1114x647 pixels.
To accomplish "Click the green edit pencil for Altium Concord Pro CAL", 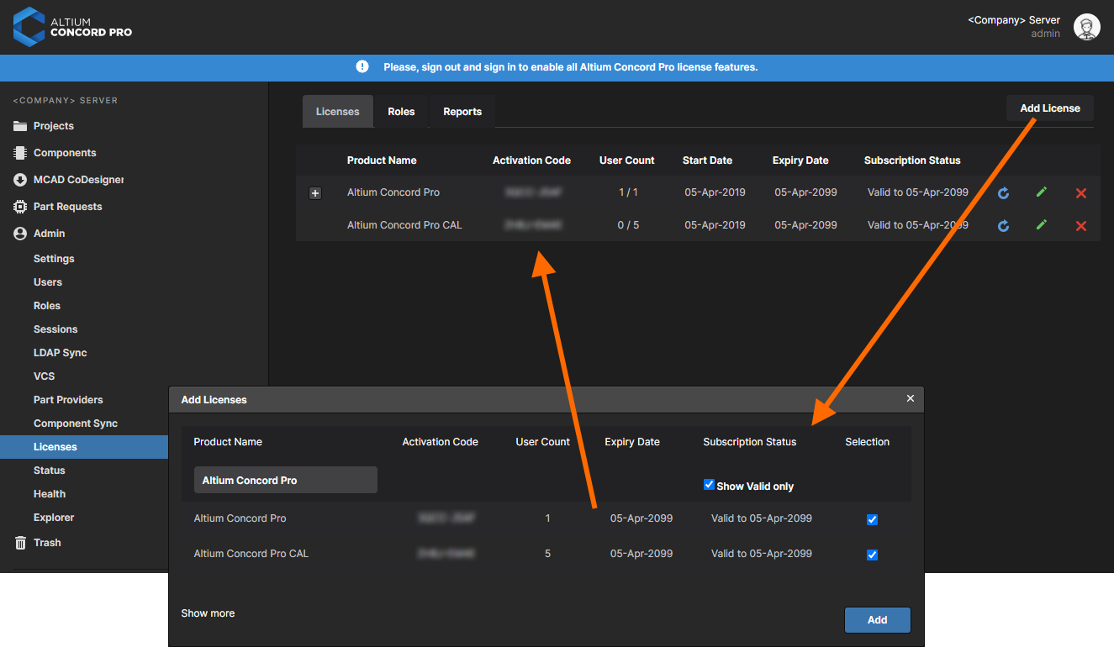I will coord(1042,225).
